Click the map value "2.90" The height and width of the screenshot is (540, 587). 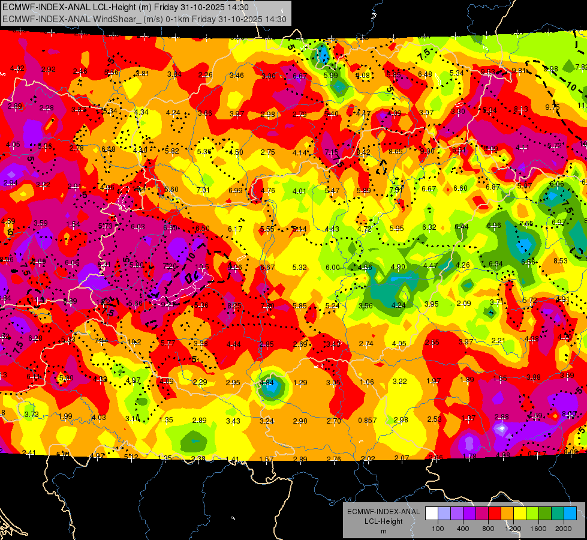click(x=300, y=421)
